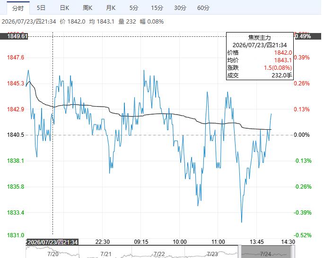Screen dimensions: 324x258
Task: Show the 15分 interval chart
Action: [x=157, y=8]
